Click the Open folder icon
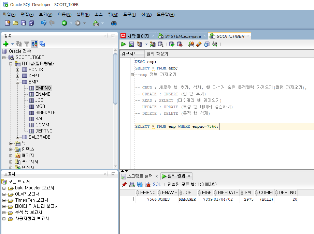314x234 pixels. pyautogui.click(x=16, y=23)
